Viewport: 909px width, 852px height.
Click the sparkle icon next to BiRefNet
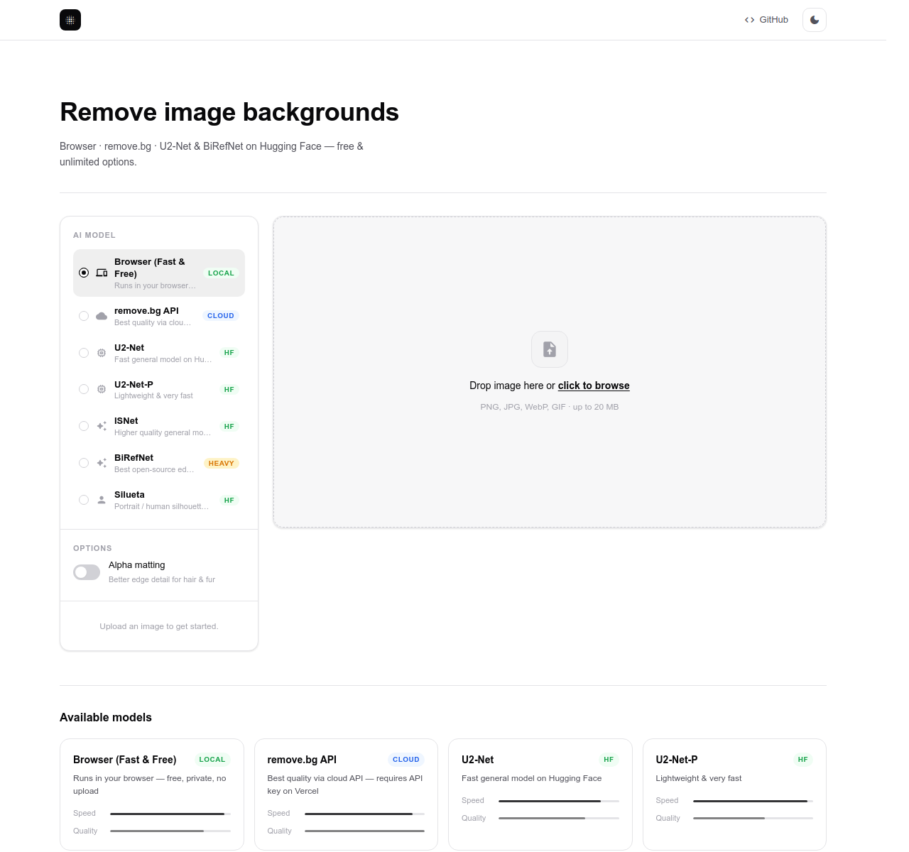pyautogui.click(x=102, y=463)
